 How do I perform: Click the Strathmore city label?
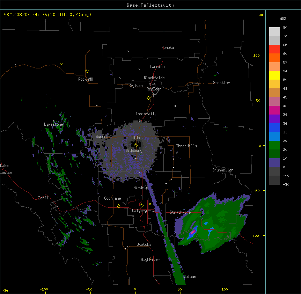(x=180, y=212)
